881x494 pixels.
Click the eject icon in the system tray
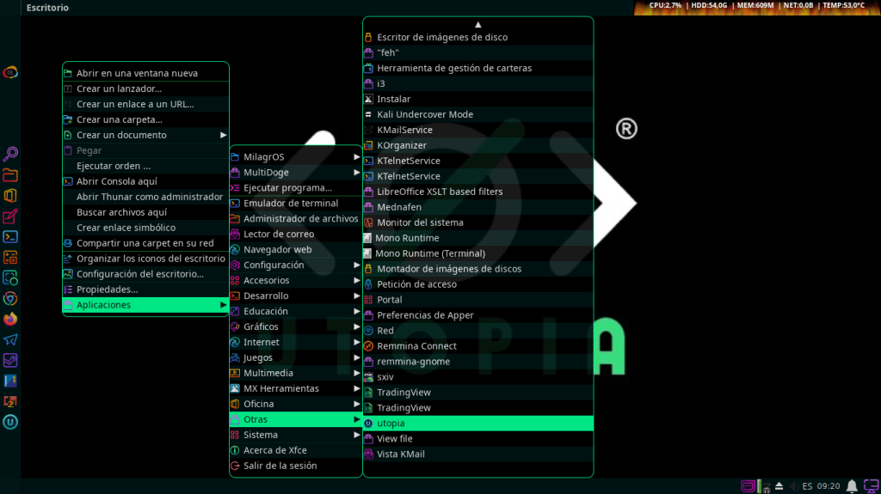[x=779, y=486]
